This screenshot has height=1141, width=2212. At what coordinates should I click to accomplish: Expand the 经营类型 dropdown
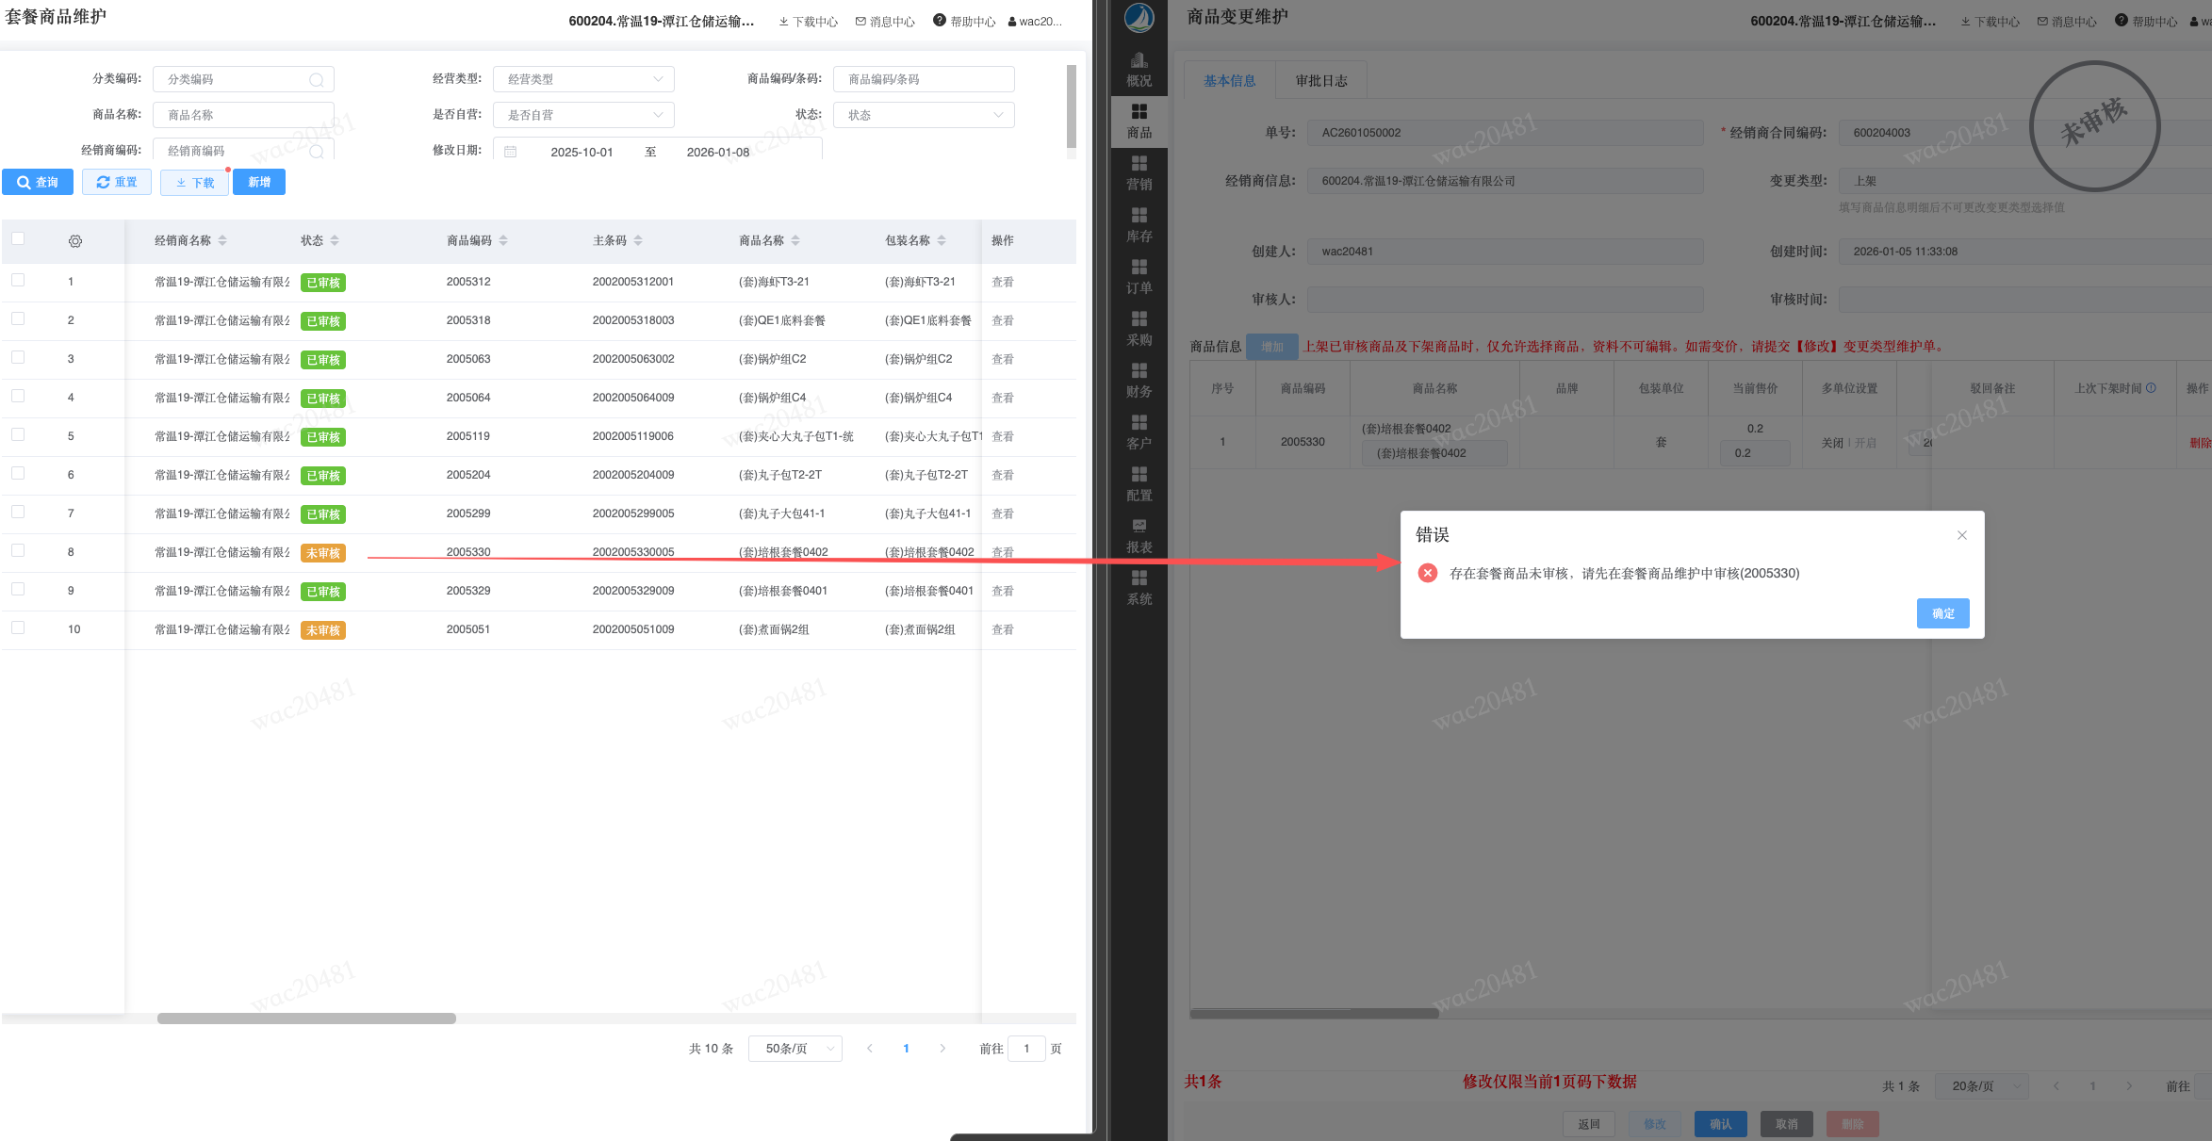[x=582, y=79]
